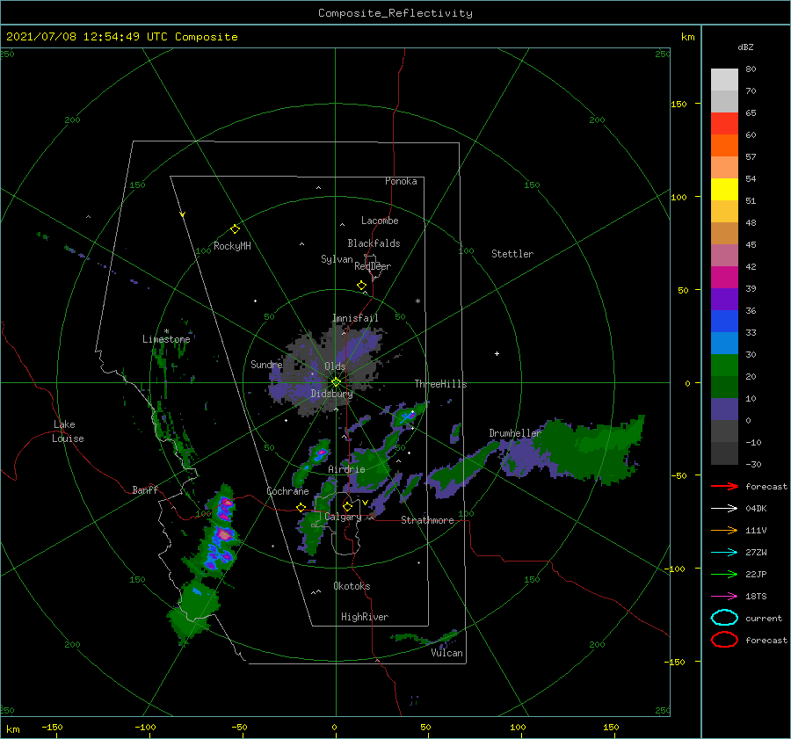Click the Vulcan town label
Image resolution: width=791 pixels, height=739 pixels.
pos(447,653)
